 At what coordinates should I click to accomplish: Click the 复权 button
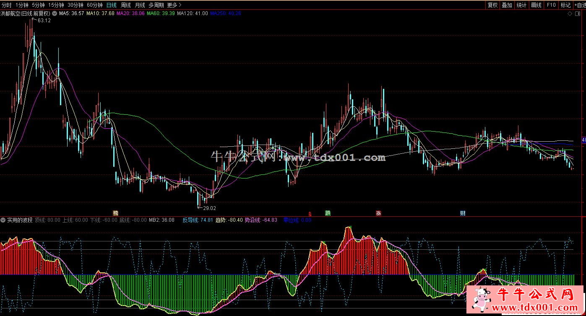(x=492, y=5)
